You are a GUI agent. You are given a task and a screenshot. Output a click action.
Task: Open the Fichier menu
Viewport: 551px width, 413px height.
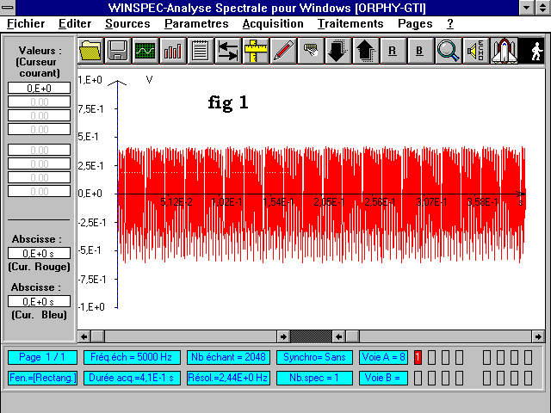[26, 23]
